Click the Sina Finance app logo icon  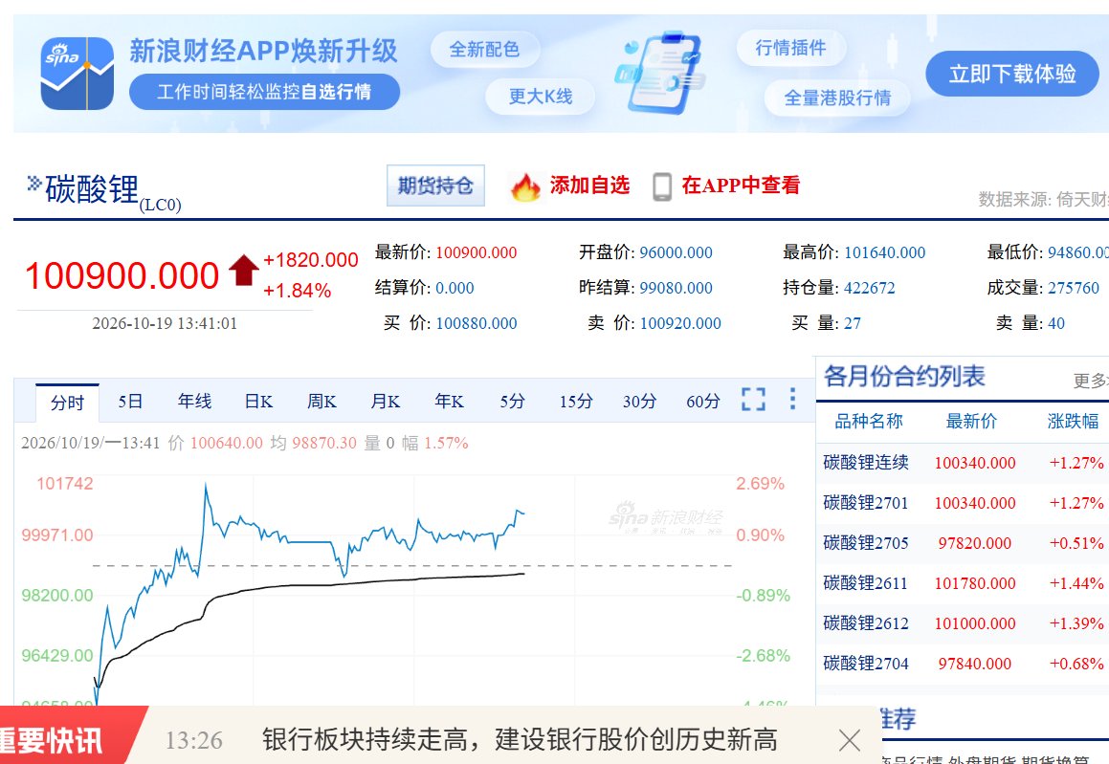(78, 74)
